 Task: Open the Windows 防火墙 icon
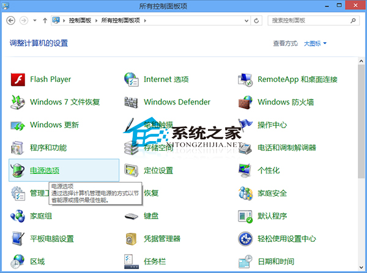coord(246,102)
